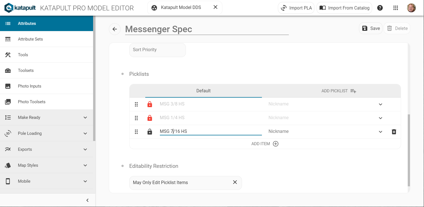Select the Default picklist tab

(x=203, y=91)
